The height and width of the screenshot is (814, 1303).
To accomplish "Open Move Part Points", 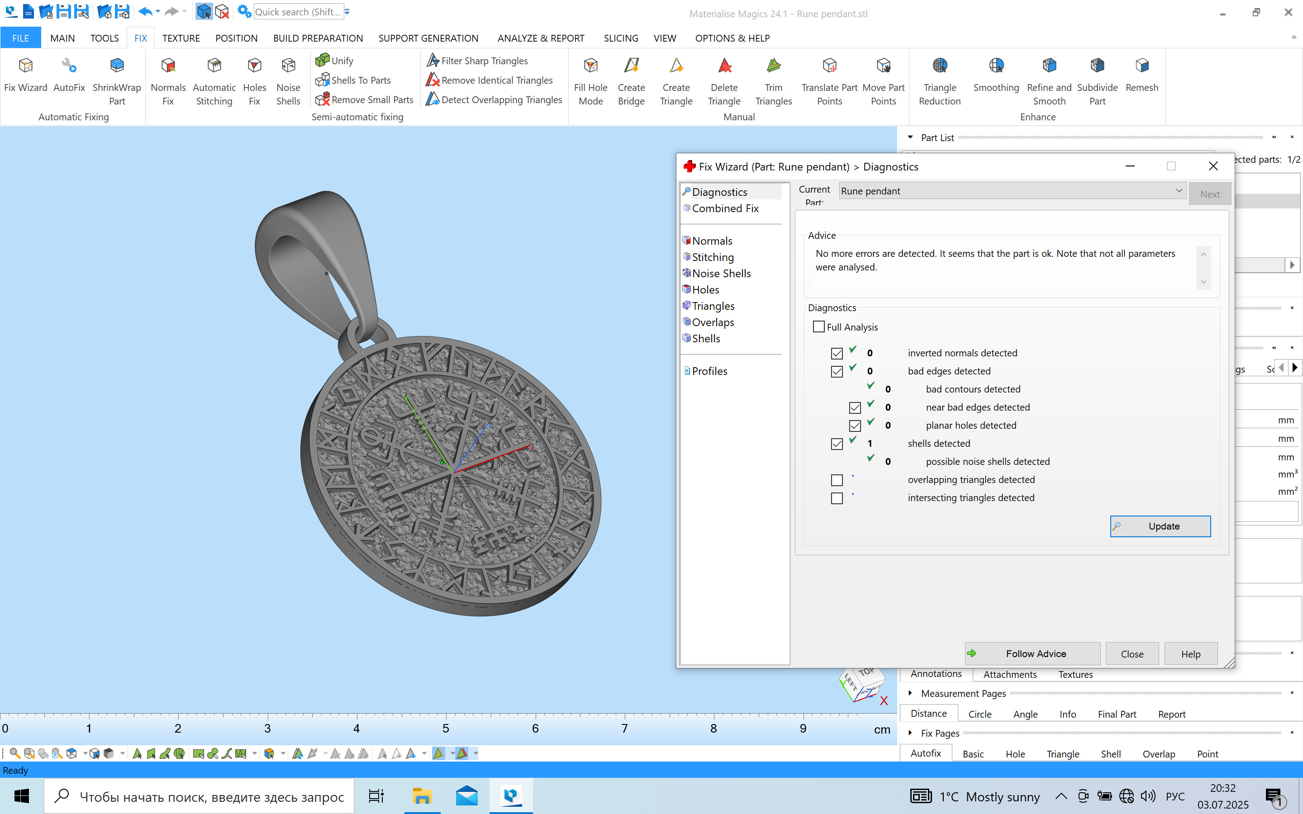I will [x=884, y=82].
